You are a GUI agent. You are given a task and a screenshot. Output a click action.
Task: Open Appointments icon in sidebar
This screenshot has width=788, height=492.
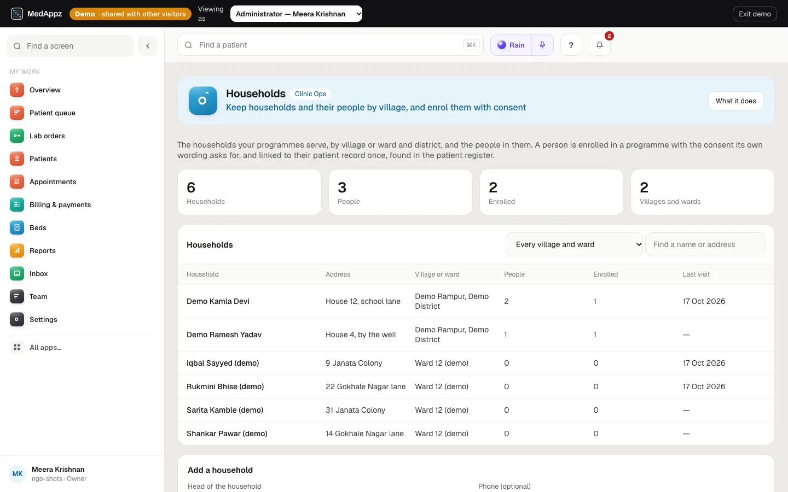tap(17, 182)
